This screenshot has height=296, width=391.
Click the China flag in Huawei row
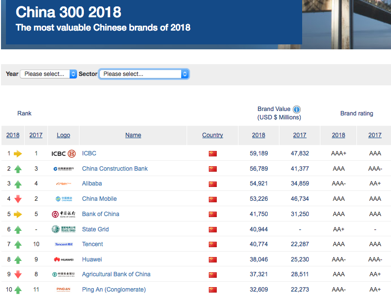(213, 259)
